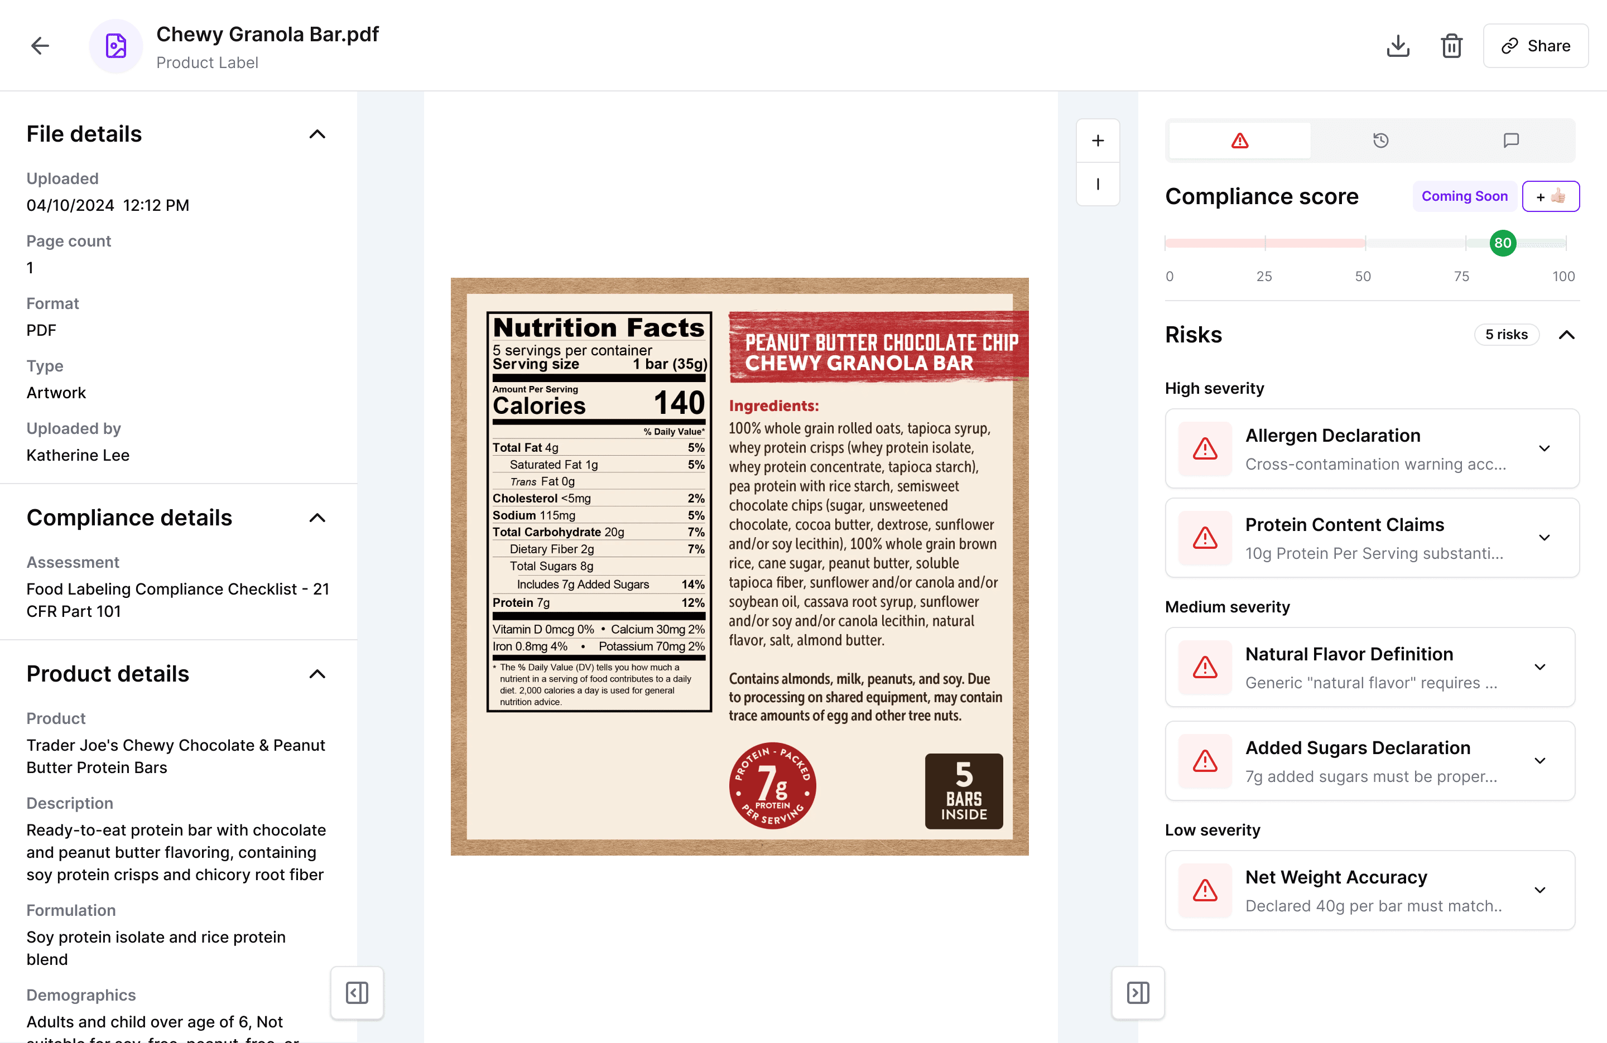1607x1043 pixels.
Task: Zoom out the document preview
Action: pos(1098,184)
